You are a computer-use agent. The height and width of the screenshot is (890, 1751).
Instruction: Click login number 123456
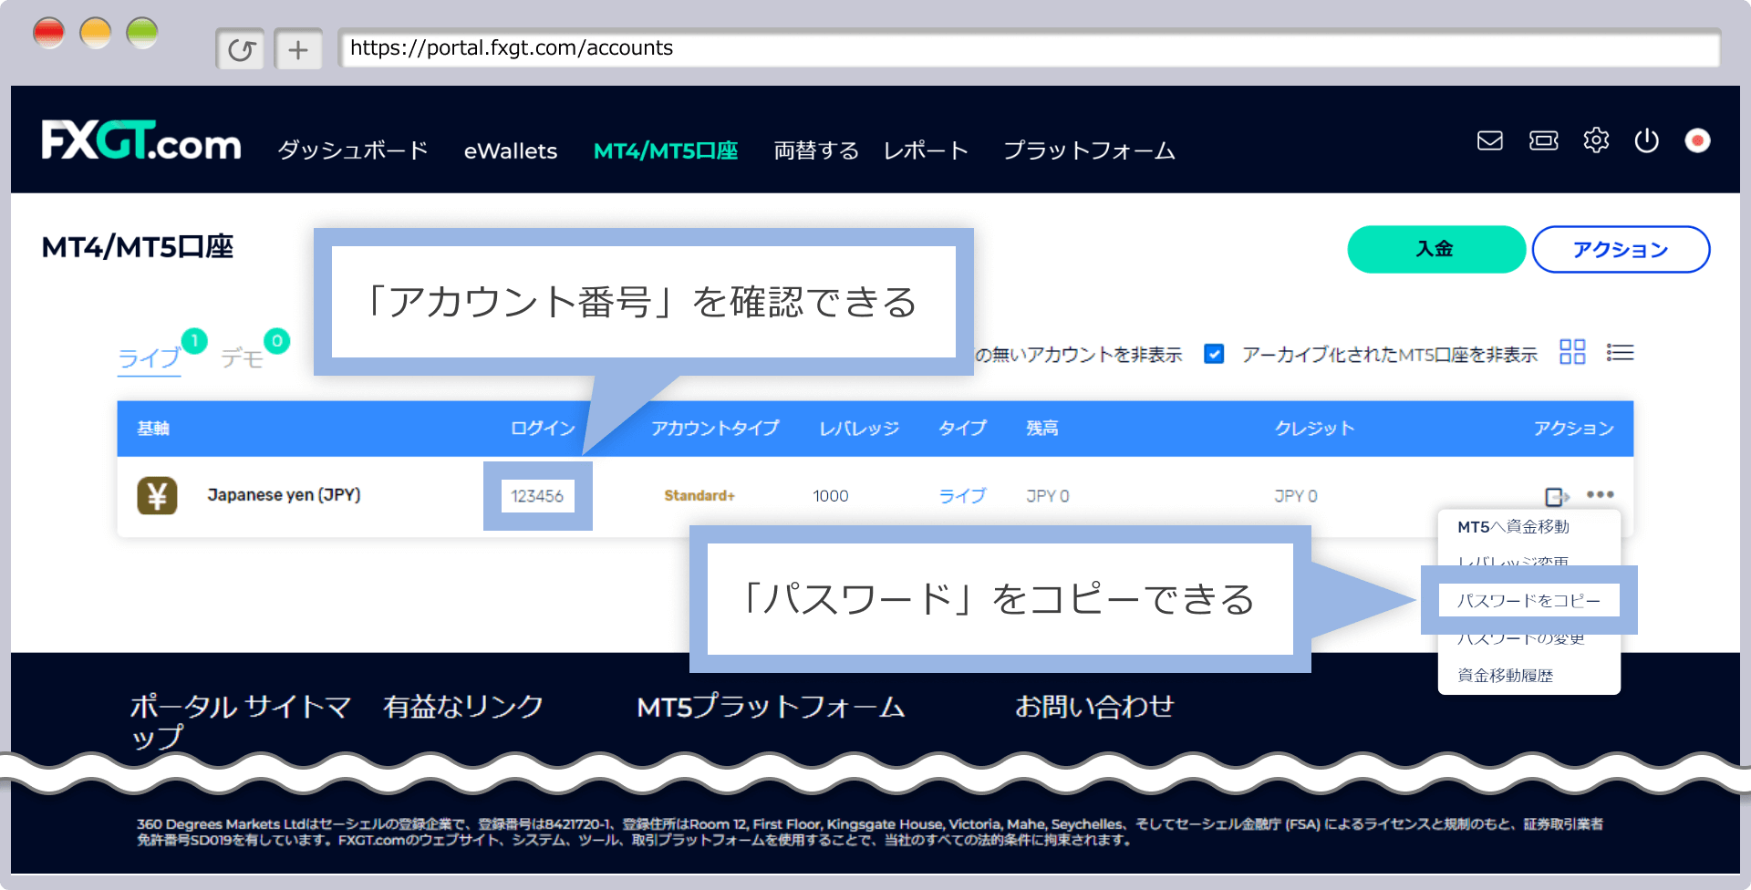pyautogui.click(x=537, y=496)
